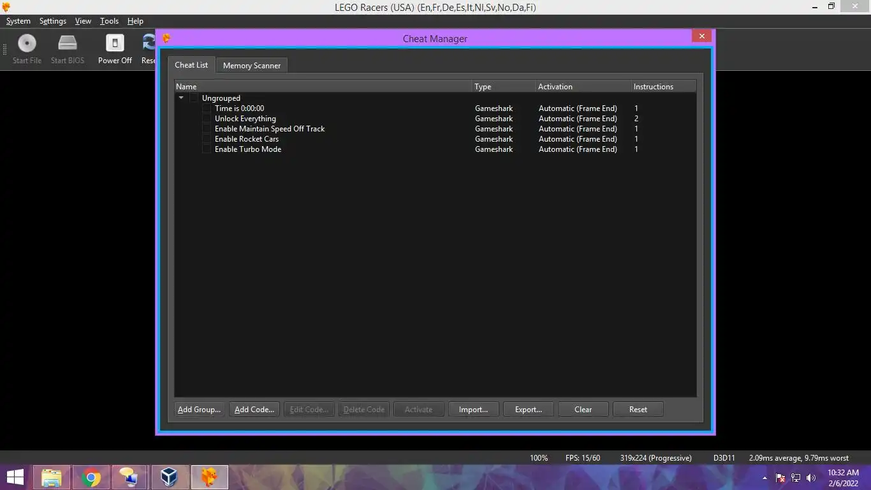Open VirtualBox from the taskbar
This screenshot has width=871, height=490.
tap(169, 477)
